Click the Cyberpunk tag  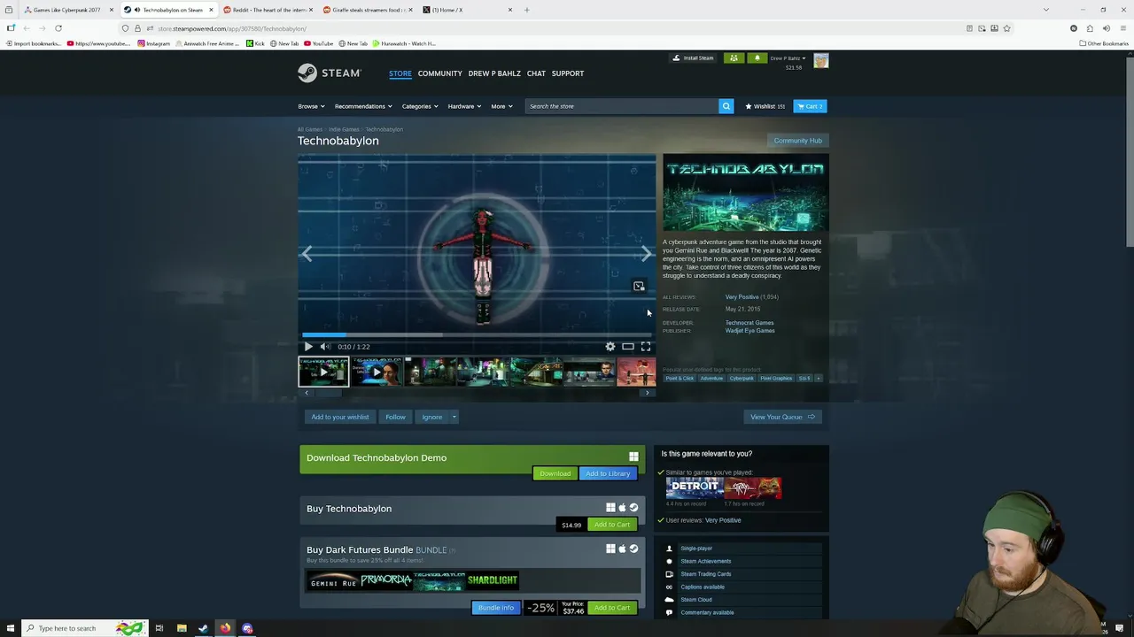click(742, 379)
